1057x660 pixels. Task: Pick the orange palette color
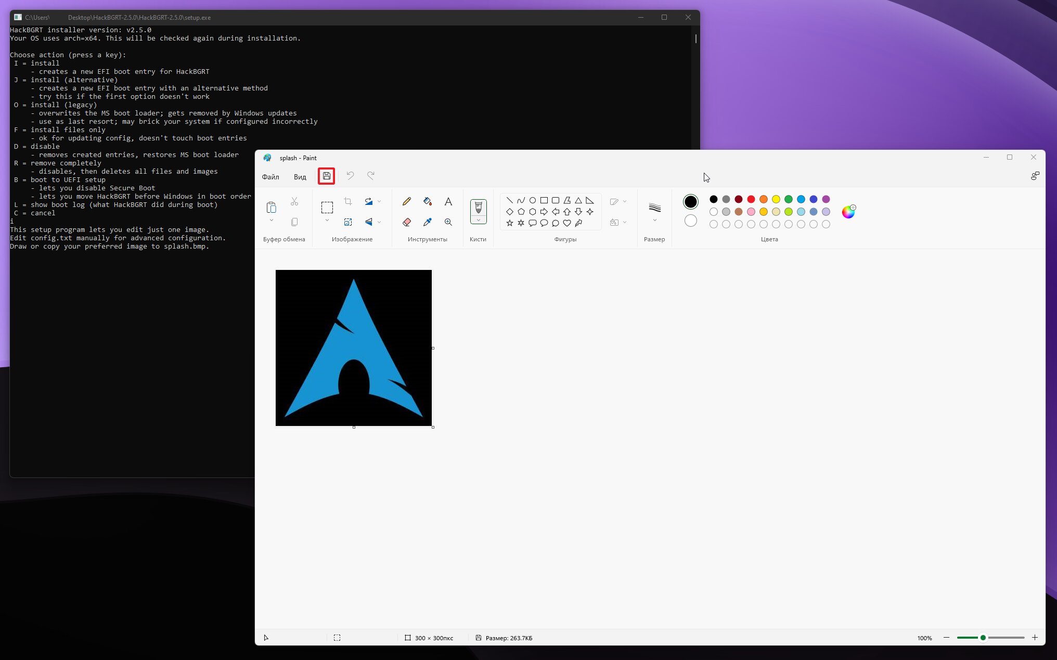[x=764, y=199]
